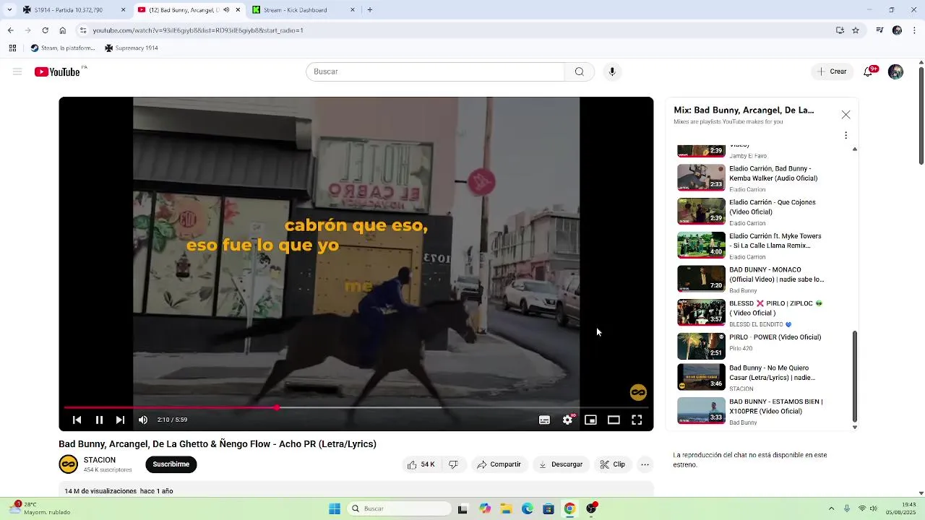Open the STACION channel name link
This screenshot has height=520, width=925.
point(100,460)
